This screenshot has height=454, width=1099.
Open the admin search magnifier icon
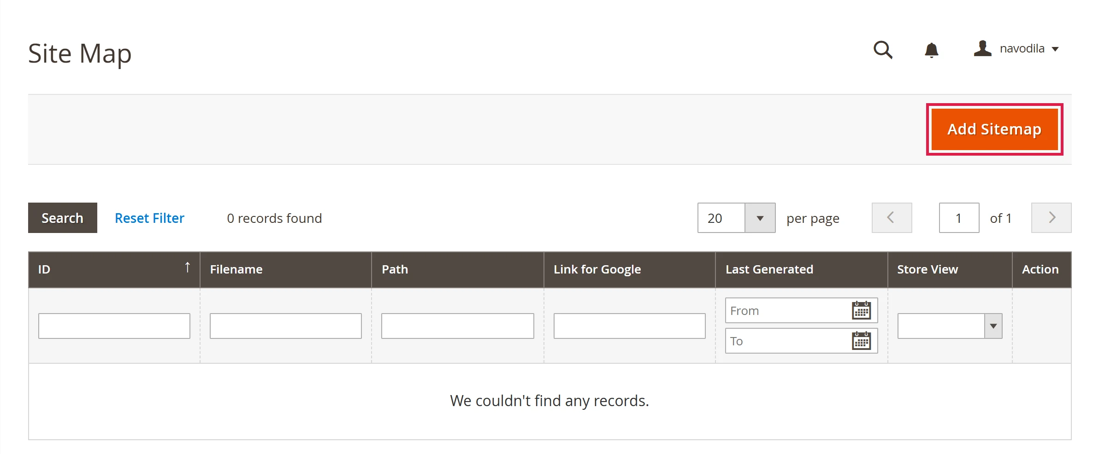tap(883, 50)
